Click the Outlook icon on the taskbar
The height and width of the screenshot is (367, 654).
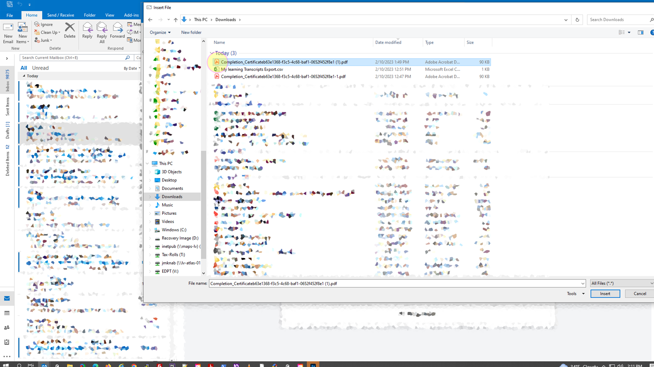coord(45,365)
